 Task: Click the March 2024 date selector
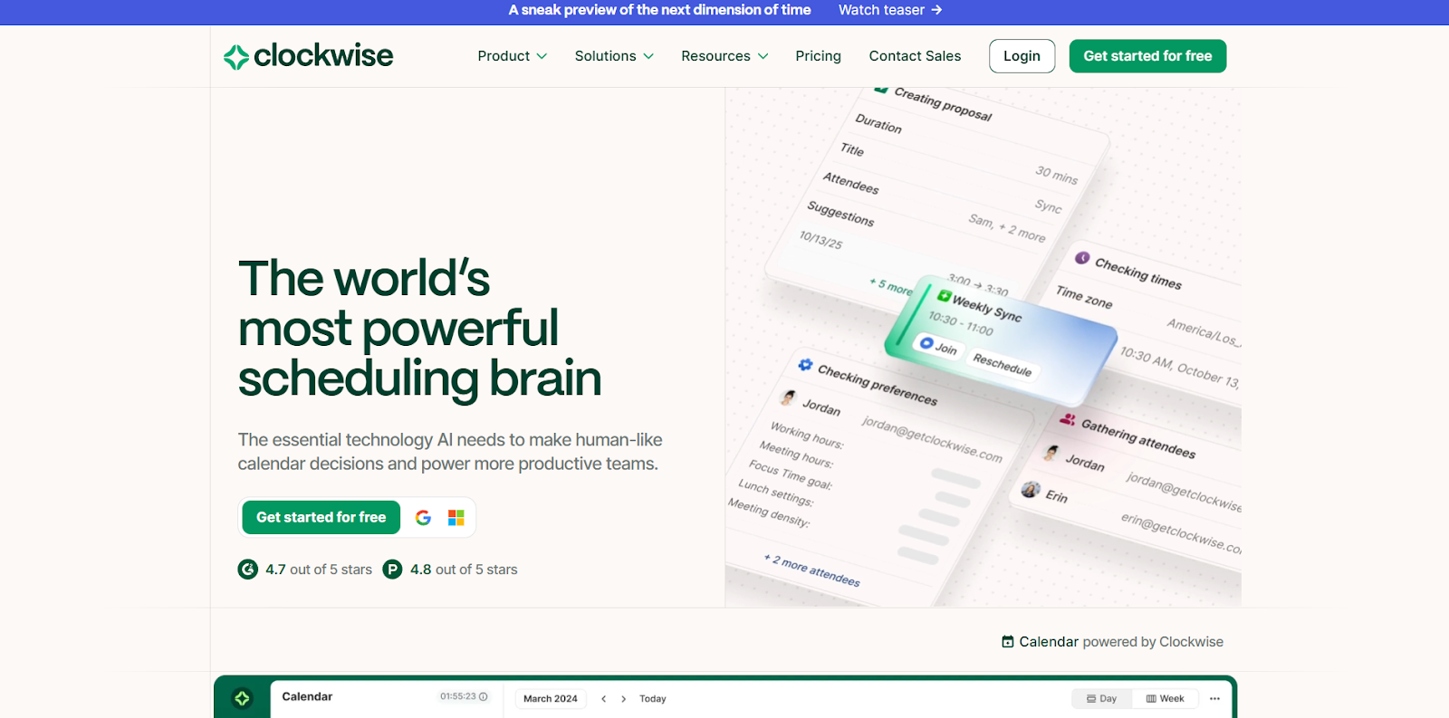click(551, 699)
